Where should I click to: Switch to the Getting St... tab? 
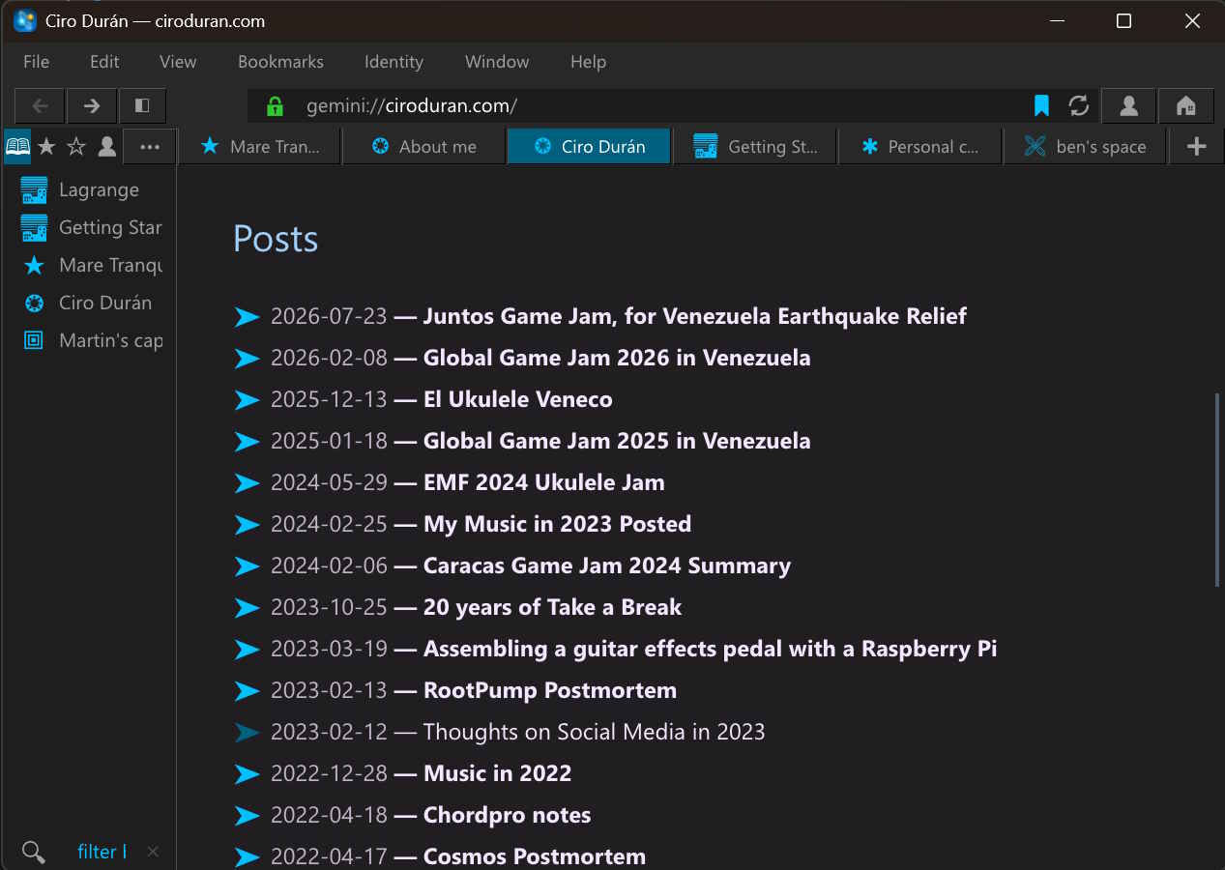[x=755, y=147]
